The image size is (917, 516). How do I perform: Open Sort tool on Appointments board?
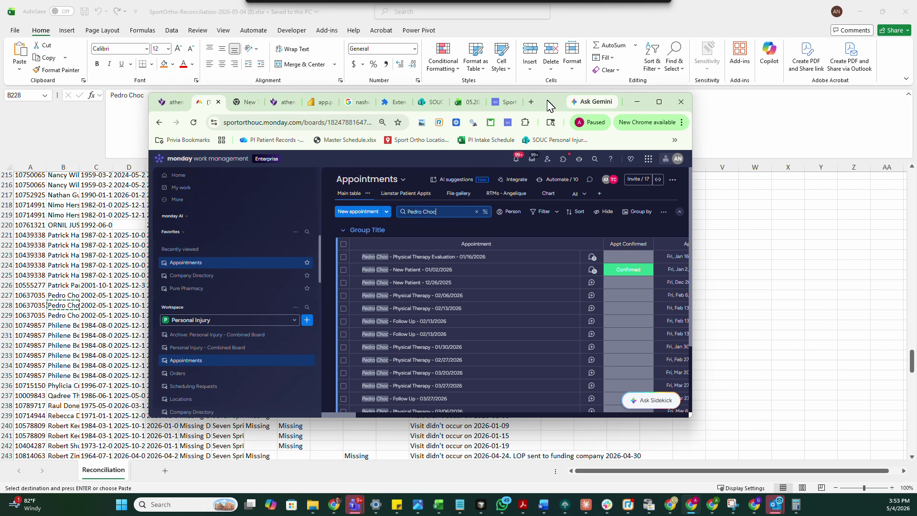(x=575, y=212)
